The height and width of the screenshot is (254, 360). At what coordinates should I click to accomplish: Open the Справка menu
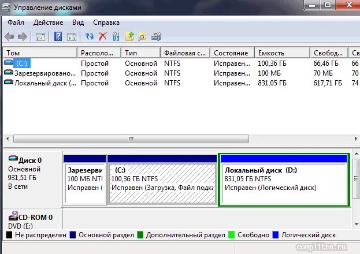(x=106, y=23)
